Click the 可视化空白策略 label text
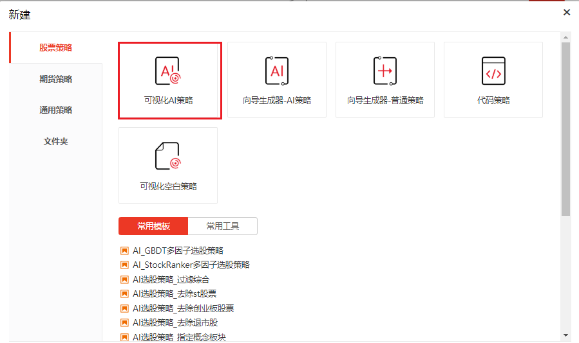The height and width of the screenshot is (343, 579). point(168,186)
